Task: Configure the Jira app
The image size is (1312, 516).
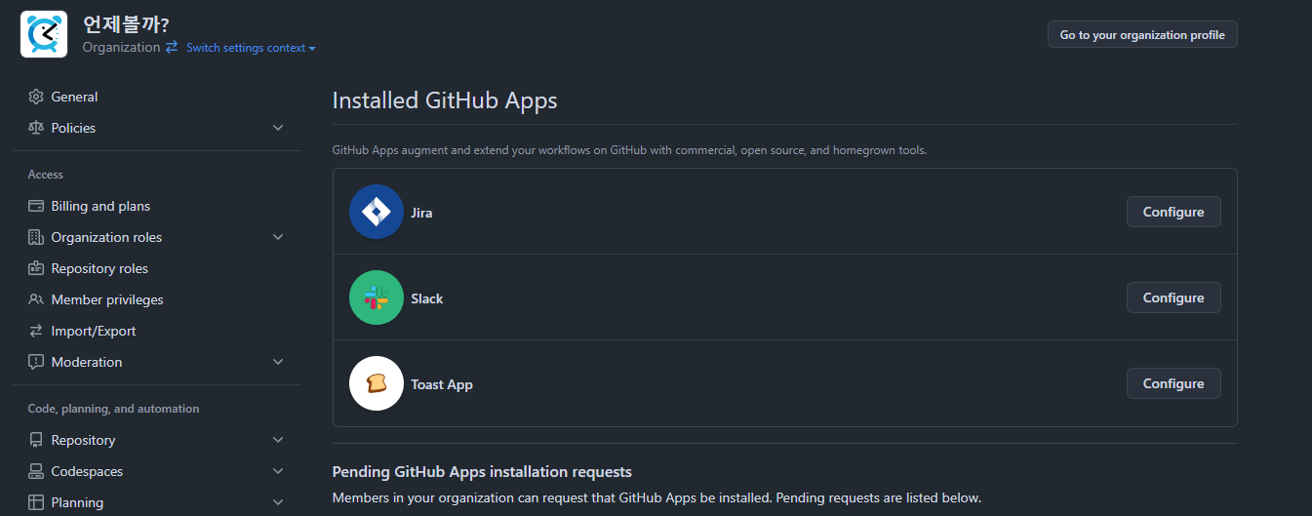Action: click(x=1173, y=212)
